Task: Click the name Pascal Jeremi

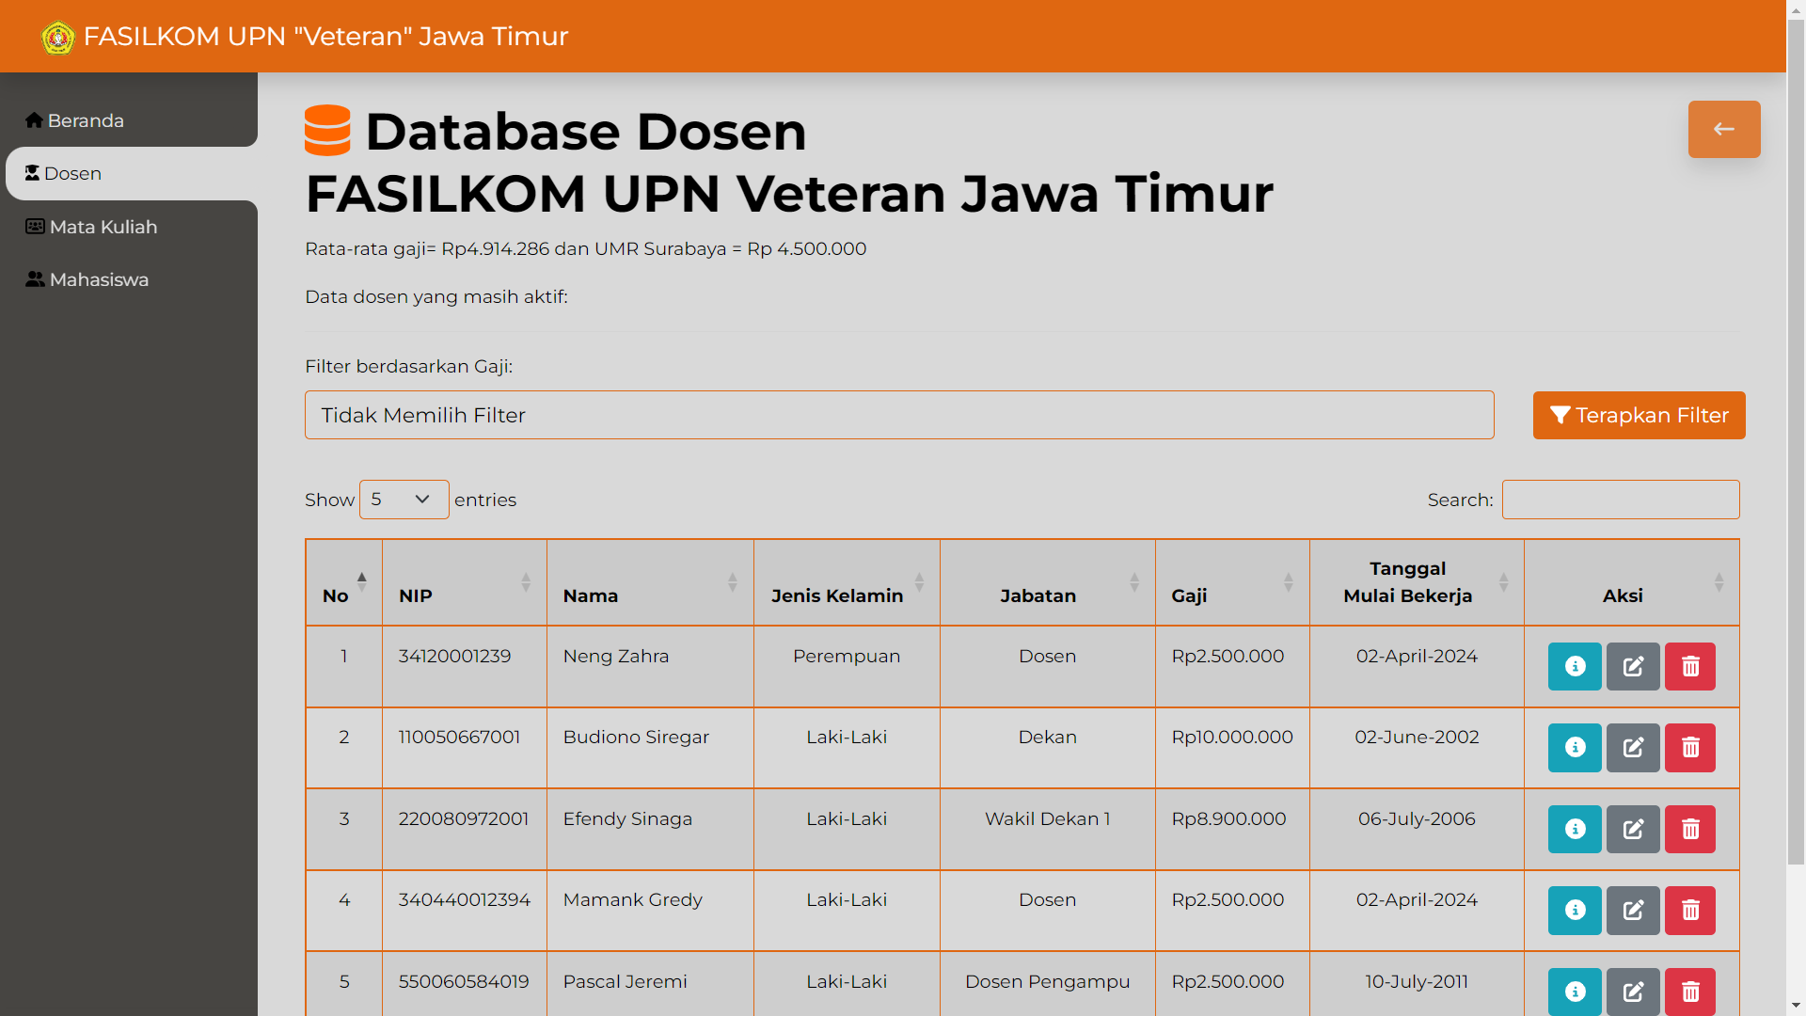Action: click(x=626, y=981)
